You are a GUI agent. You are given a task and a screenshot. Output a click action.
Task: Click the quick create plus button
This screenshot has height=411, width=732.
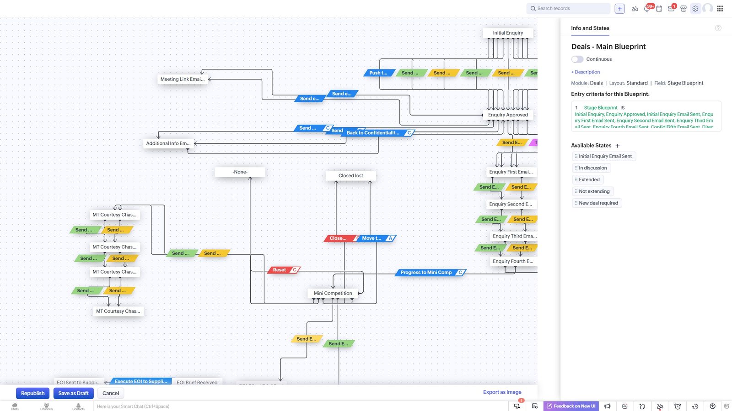[x=620, y=9]
